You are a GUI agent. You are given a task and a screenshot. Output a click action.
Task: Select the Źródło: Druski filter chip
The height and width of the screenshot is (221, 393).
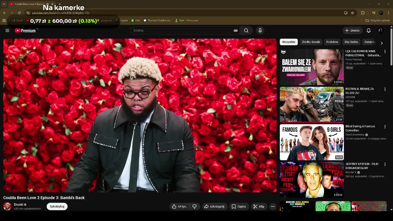click(x=311, y=42)
